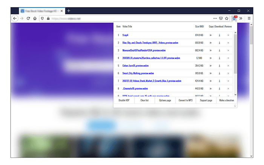
Task: Click the blurred address bar URL
Action: click(x=66, y=18)
